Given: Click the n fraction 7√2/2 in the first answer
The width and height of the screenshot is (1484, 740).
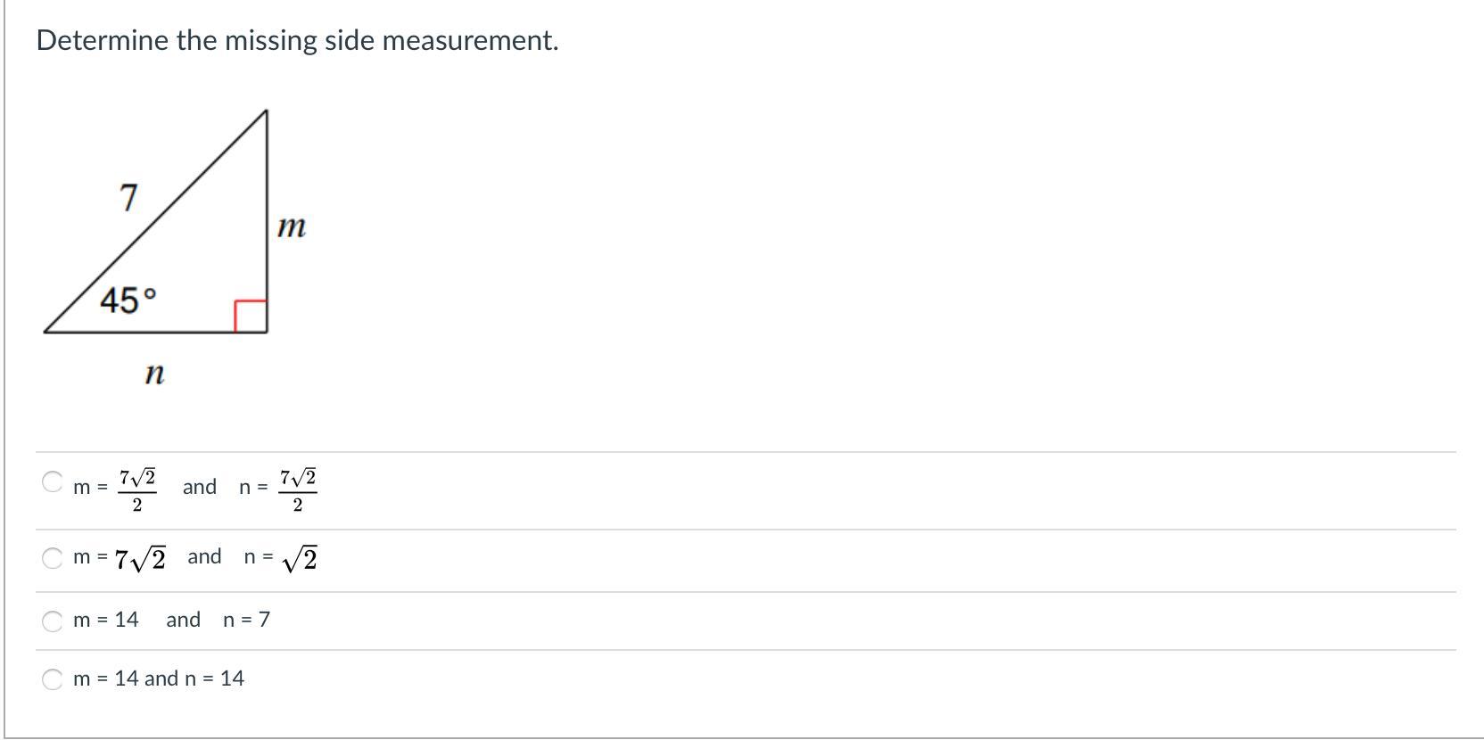Looking at the screenshot, I should [298, 489].
